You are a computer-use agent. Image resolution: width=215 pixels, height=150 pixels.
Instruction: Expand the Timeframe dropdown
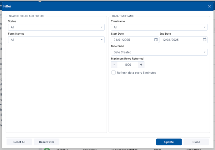[159, 27]
